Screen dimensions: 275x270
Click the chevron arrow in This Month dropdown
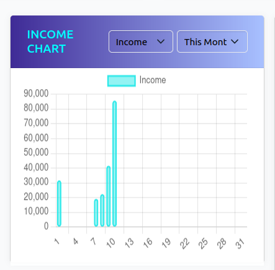(235, 41)
